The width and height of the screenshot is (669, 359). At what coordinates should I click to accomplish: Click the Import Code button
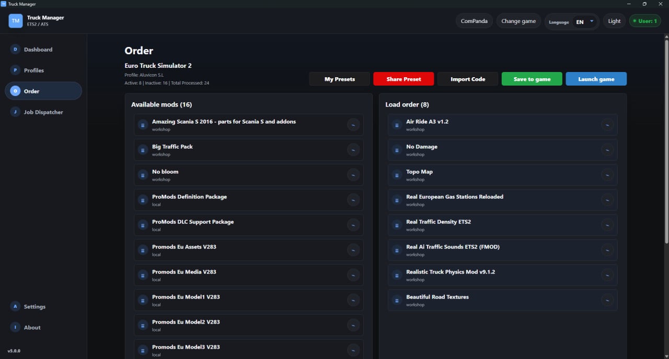(x=468, y=79)
